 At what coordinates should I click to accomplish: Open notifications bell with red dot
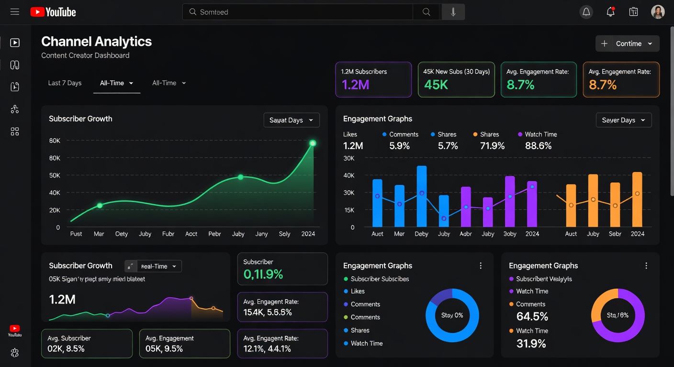coord(610,12)
